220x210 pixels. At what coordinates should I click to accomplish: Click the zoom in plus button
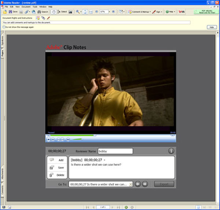point(113,12)
